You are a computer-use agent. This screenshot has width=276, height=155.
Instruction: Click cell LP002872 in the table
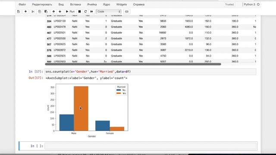pos(60,50)
